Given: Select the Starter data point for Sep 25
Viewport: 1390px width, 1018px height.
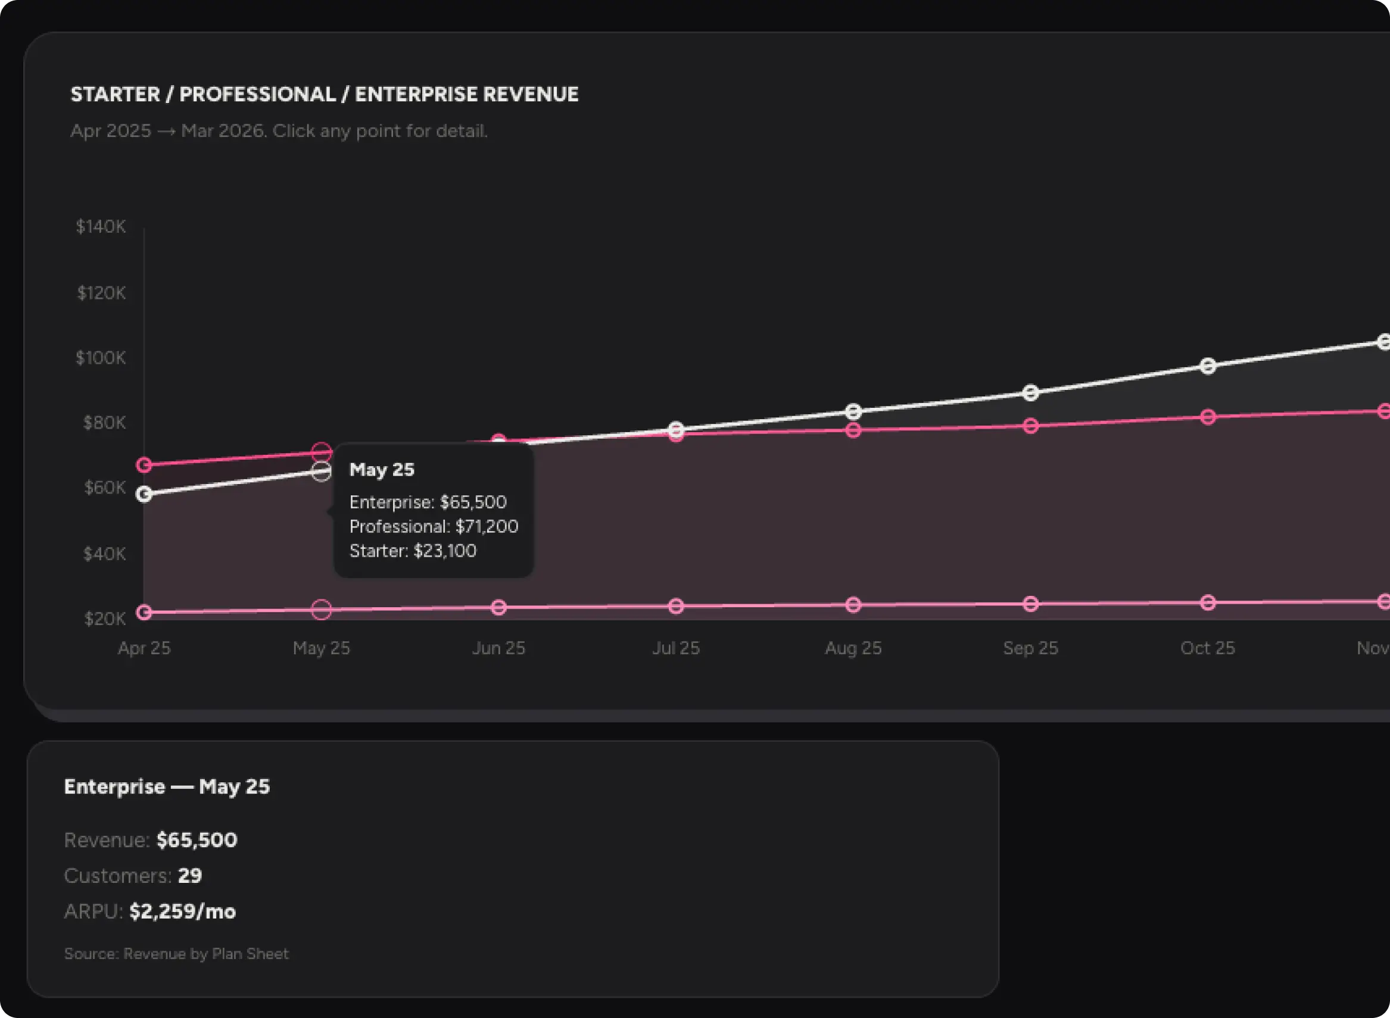Looking at the screenshot, I should tap(1031, 604).
